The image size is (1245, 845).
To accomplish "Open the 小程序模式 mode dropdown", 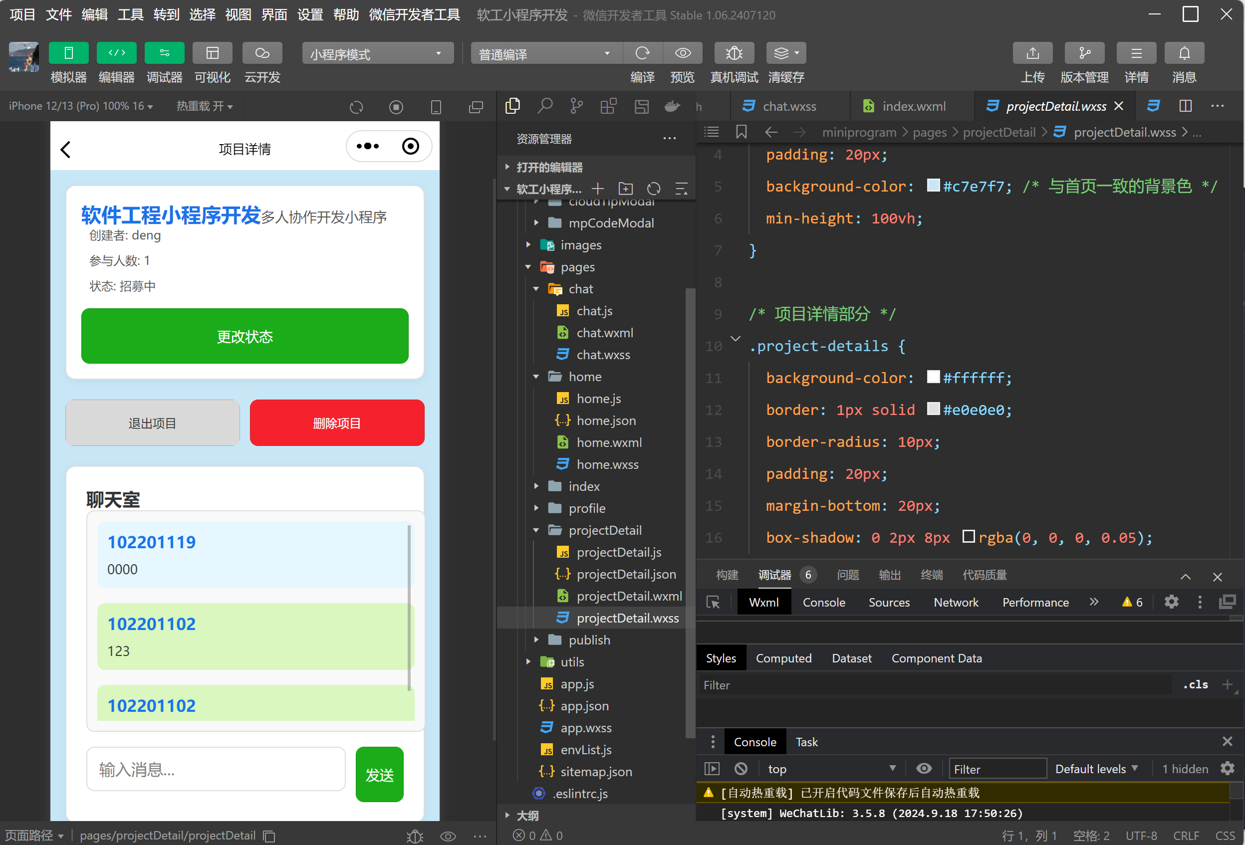I will point(377,54).
